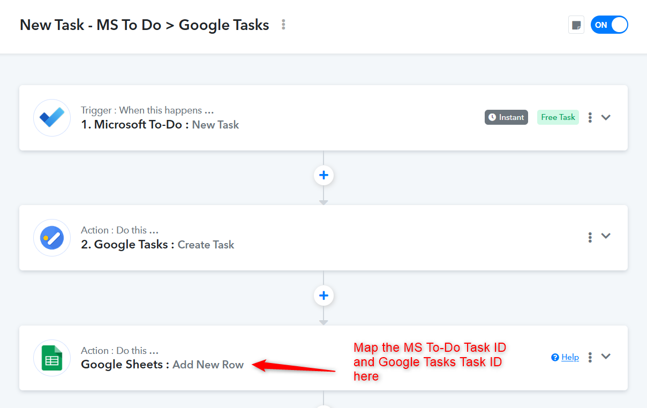Expand the Google Tasks Create Task step
This screenshot has height=408, width=647.
pyautogui.click(x=606, y=236)
